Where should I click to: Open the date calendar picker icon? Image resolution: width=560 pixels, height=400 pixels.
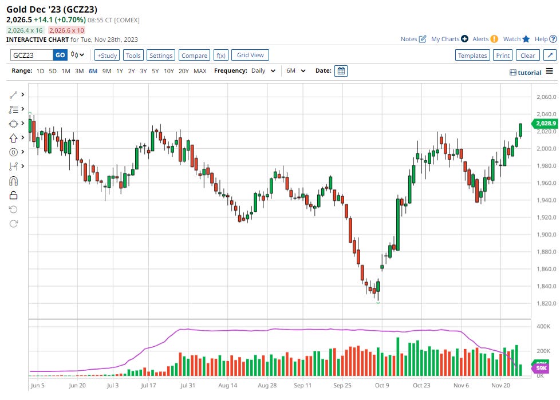(341, 71)
